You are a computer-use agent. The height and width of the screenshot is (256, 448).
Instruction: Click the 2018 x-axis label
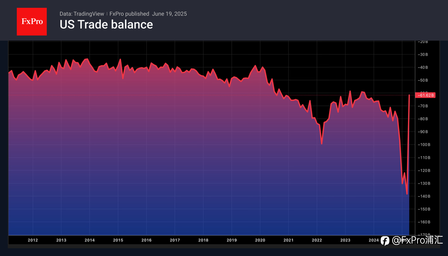203,240
